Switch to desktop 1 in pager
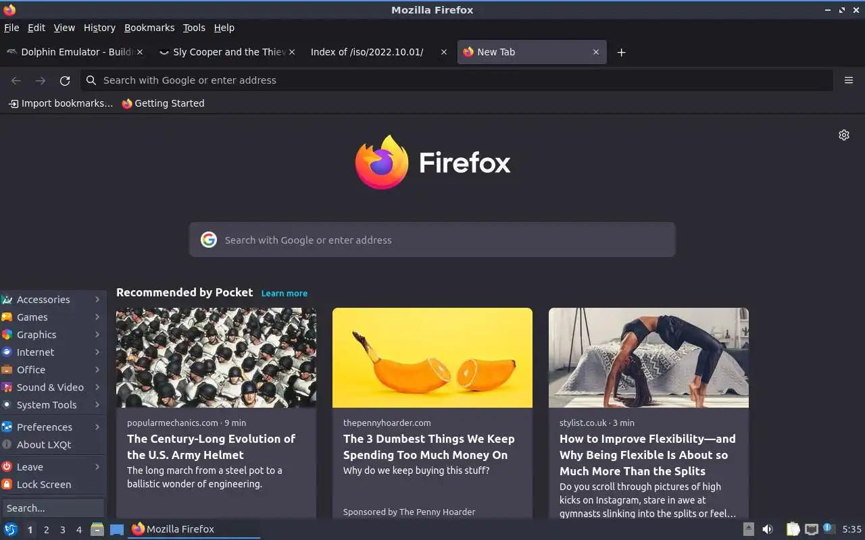The image size is (865, 540). point(30,530)
